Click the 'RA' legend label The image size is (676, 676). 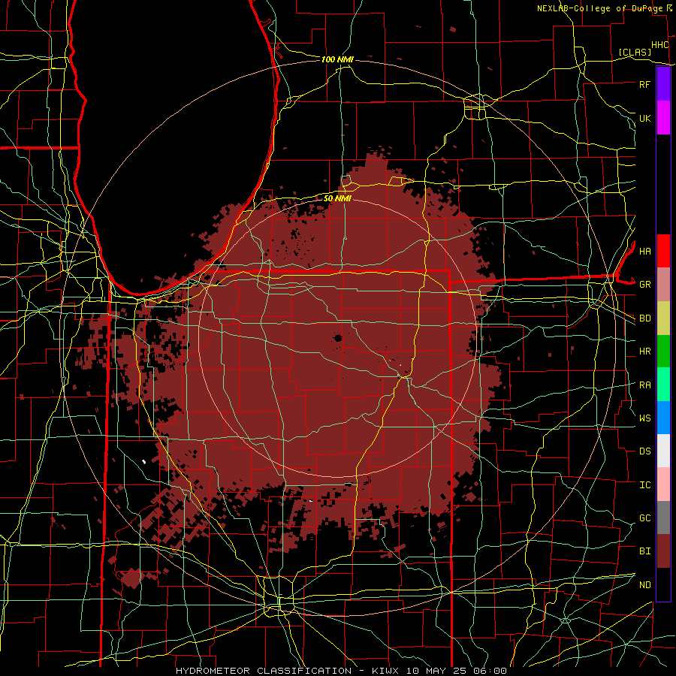click(644, 385)
